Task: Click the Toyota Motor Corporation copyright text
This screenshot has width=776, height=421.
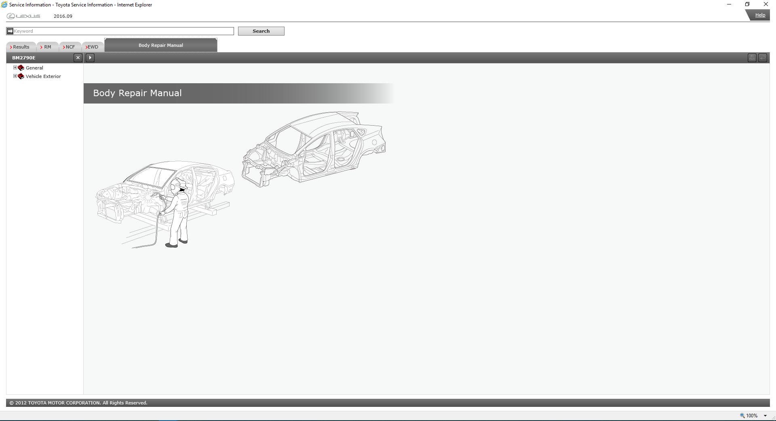Action: 78,403
